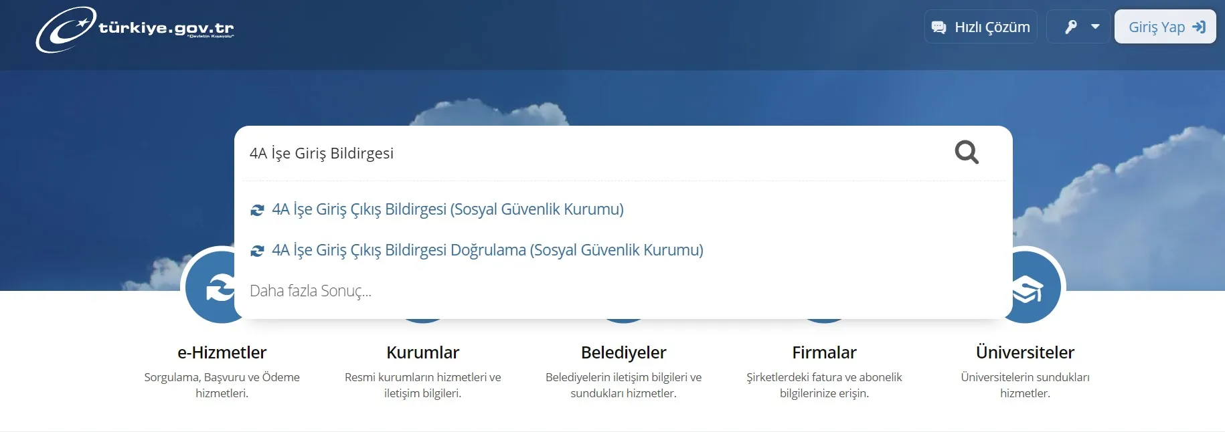
Task: Click text 'Şirketlerdeki fatura ve abonelik bilgilerinize erişin.'
Action: 824,385
